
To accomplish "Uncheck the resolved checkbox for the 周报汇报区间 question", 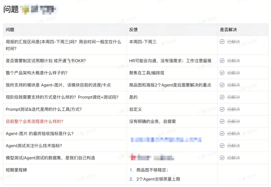I will point(222,42).
